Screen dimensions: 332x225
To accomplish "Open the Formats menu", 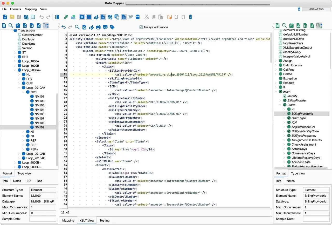I will [16, 9].
